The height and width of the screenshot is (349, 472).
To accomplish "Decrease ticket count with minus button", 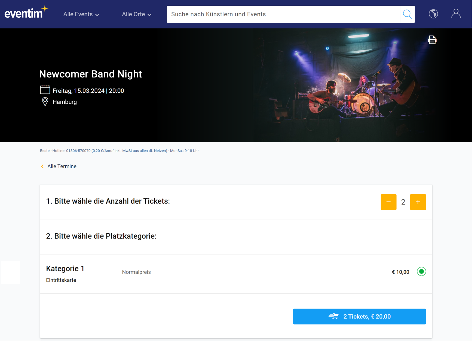I will (388, 202).
